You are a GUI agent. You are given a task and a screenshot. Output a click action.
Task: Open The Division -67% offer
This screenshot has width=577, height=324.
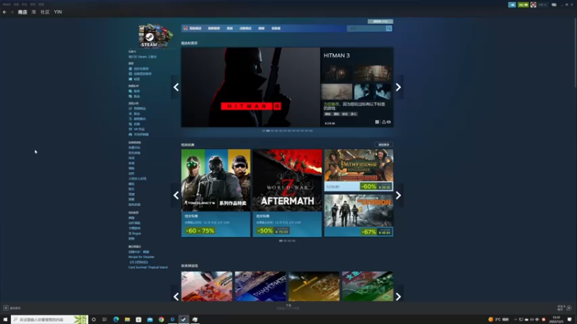pos(358,215)
